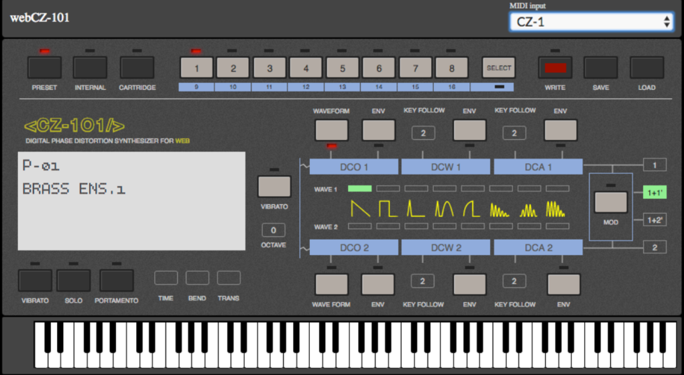Screen dimensions: 684x375
Task: Toggle the PORTAMENTO switch
Action: [117, 281]
